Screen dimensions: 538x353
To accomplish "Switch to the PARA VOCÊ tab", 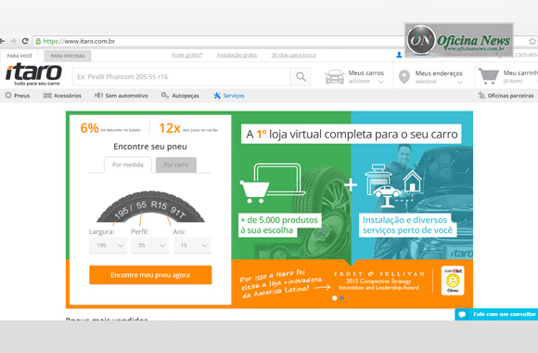I will pyautogui.click(x=19, y=56).
